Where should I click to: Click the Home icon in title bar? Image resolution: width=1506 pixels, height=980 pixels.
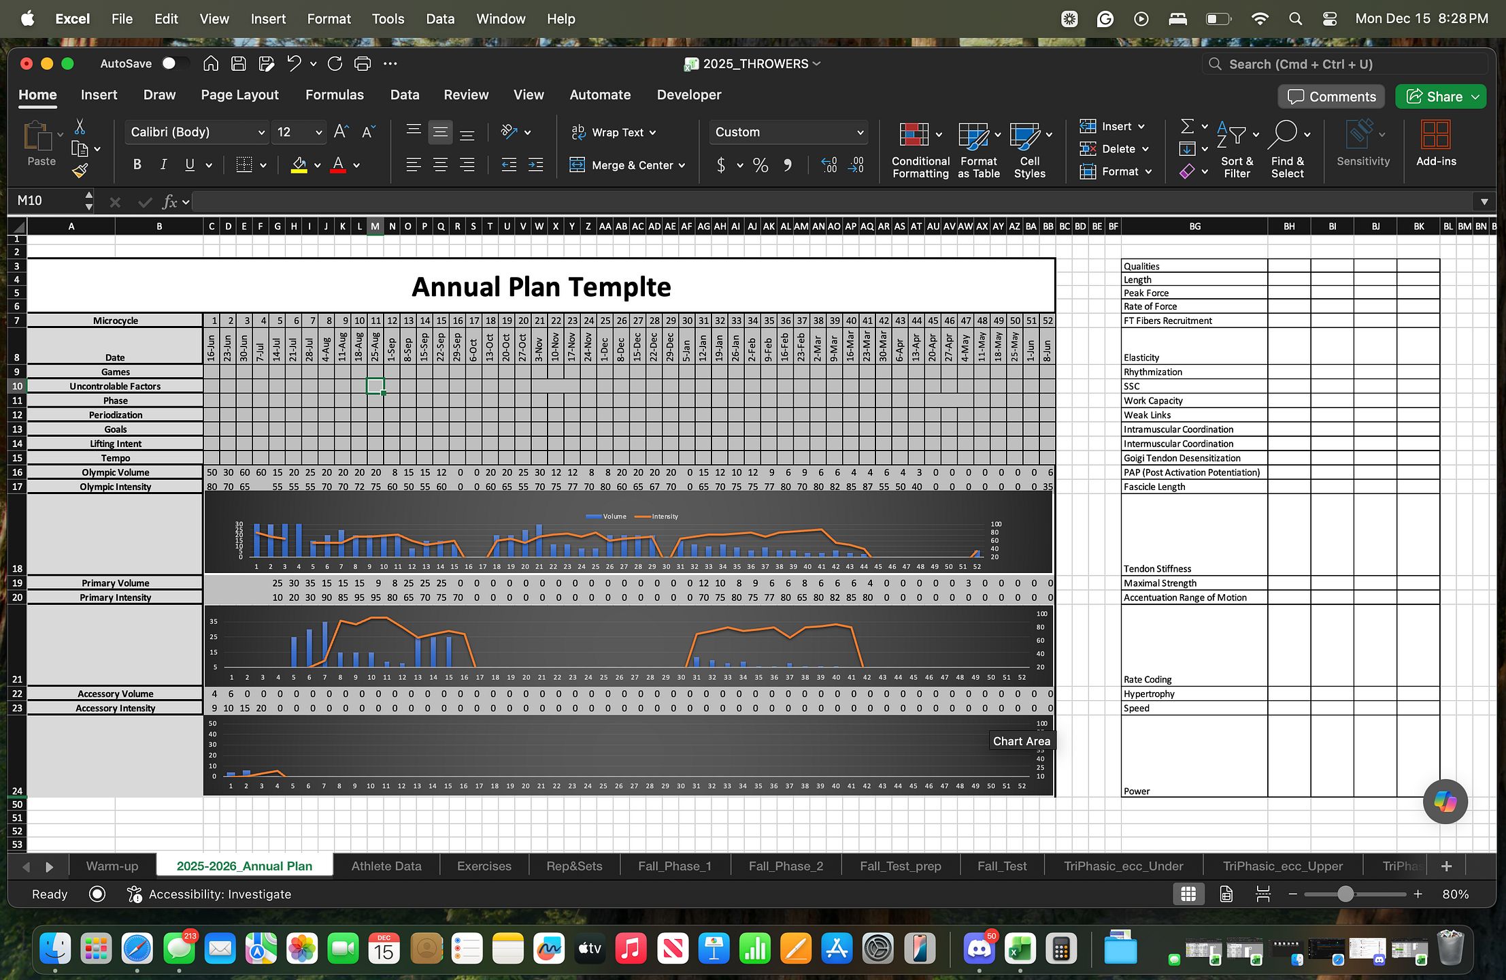211,63
